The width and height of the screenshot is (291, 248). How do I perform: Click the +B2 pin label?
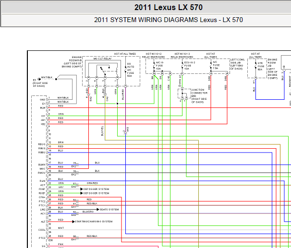(x=43, y=124)
